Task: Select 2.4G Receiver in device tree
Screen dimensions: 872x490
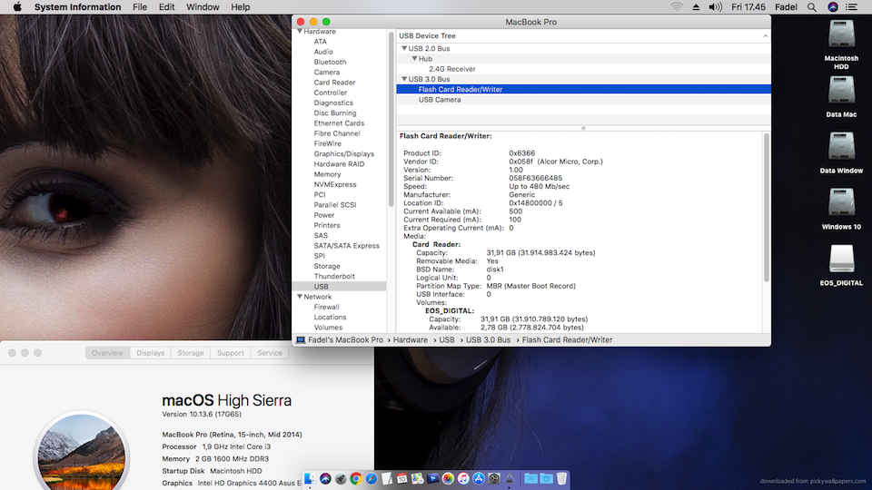Action: pyautogui.click(x=451, y=69)
